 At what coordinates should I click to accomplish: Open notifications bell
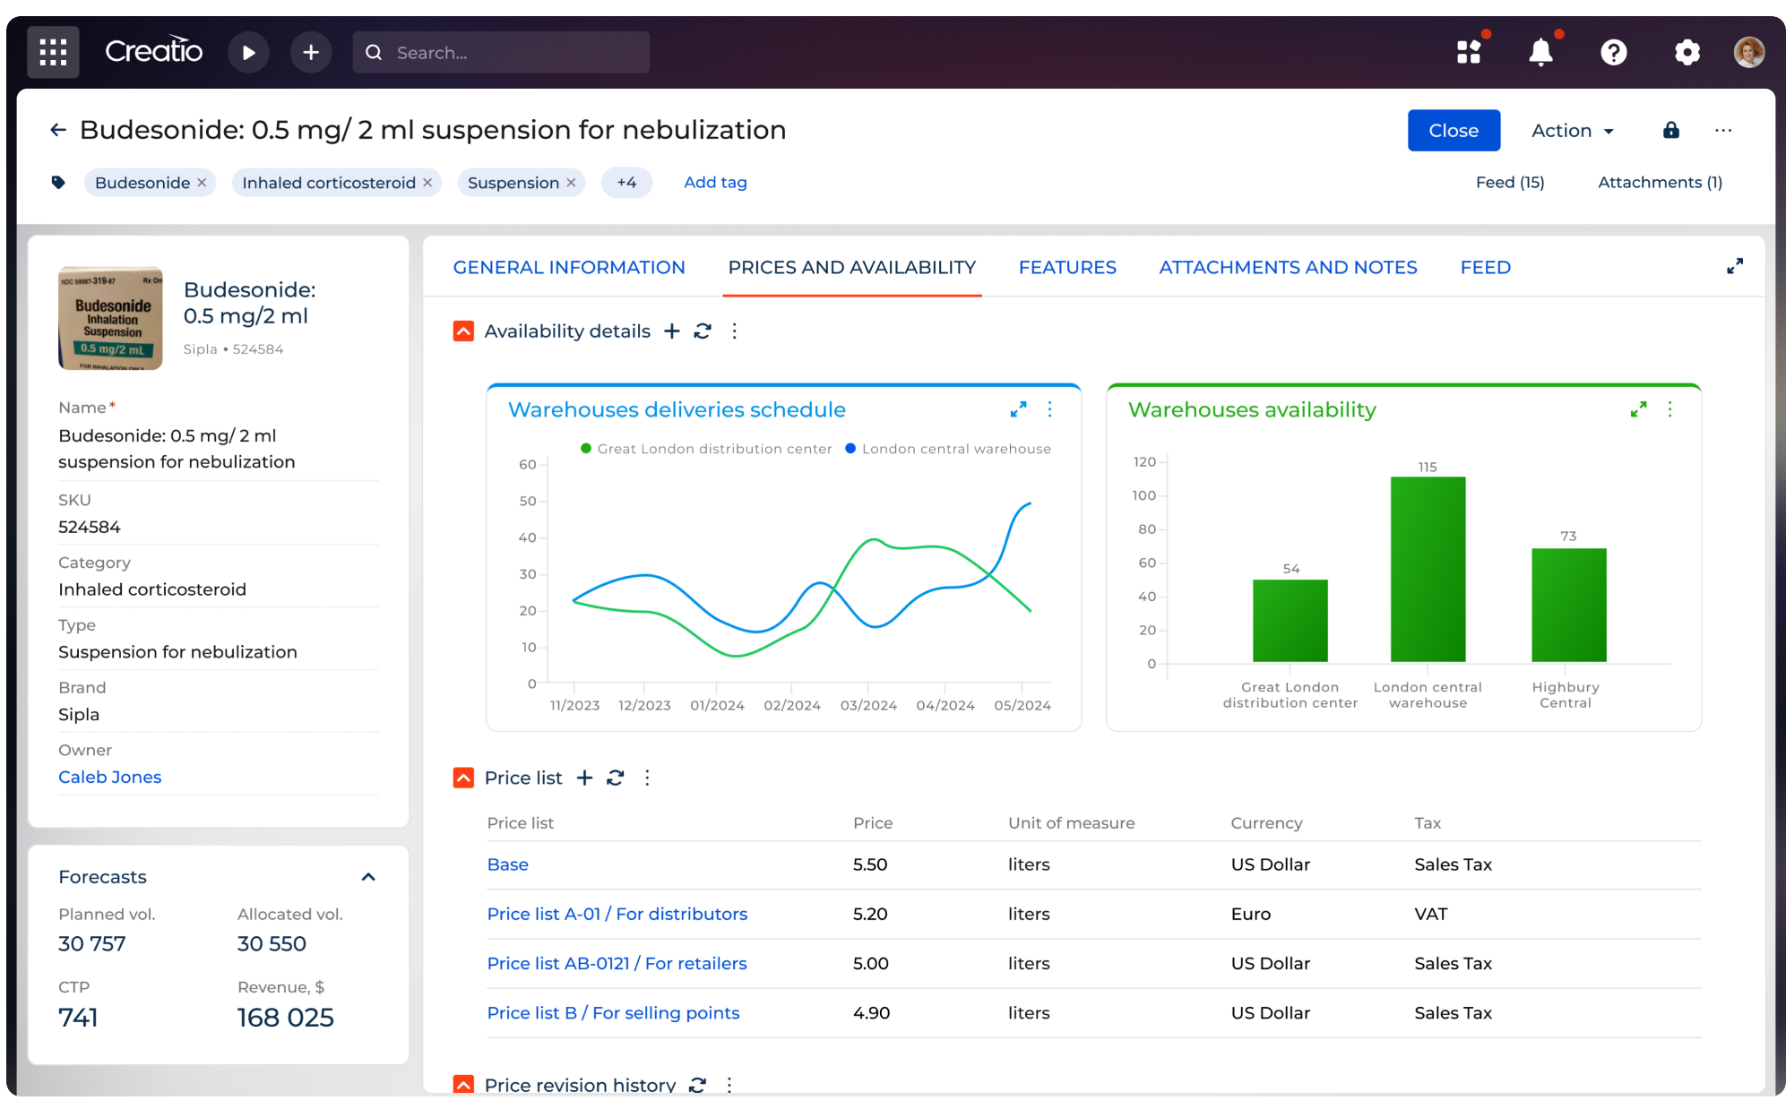point(1540,52)
